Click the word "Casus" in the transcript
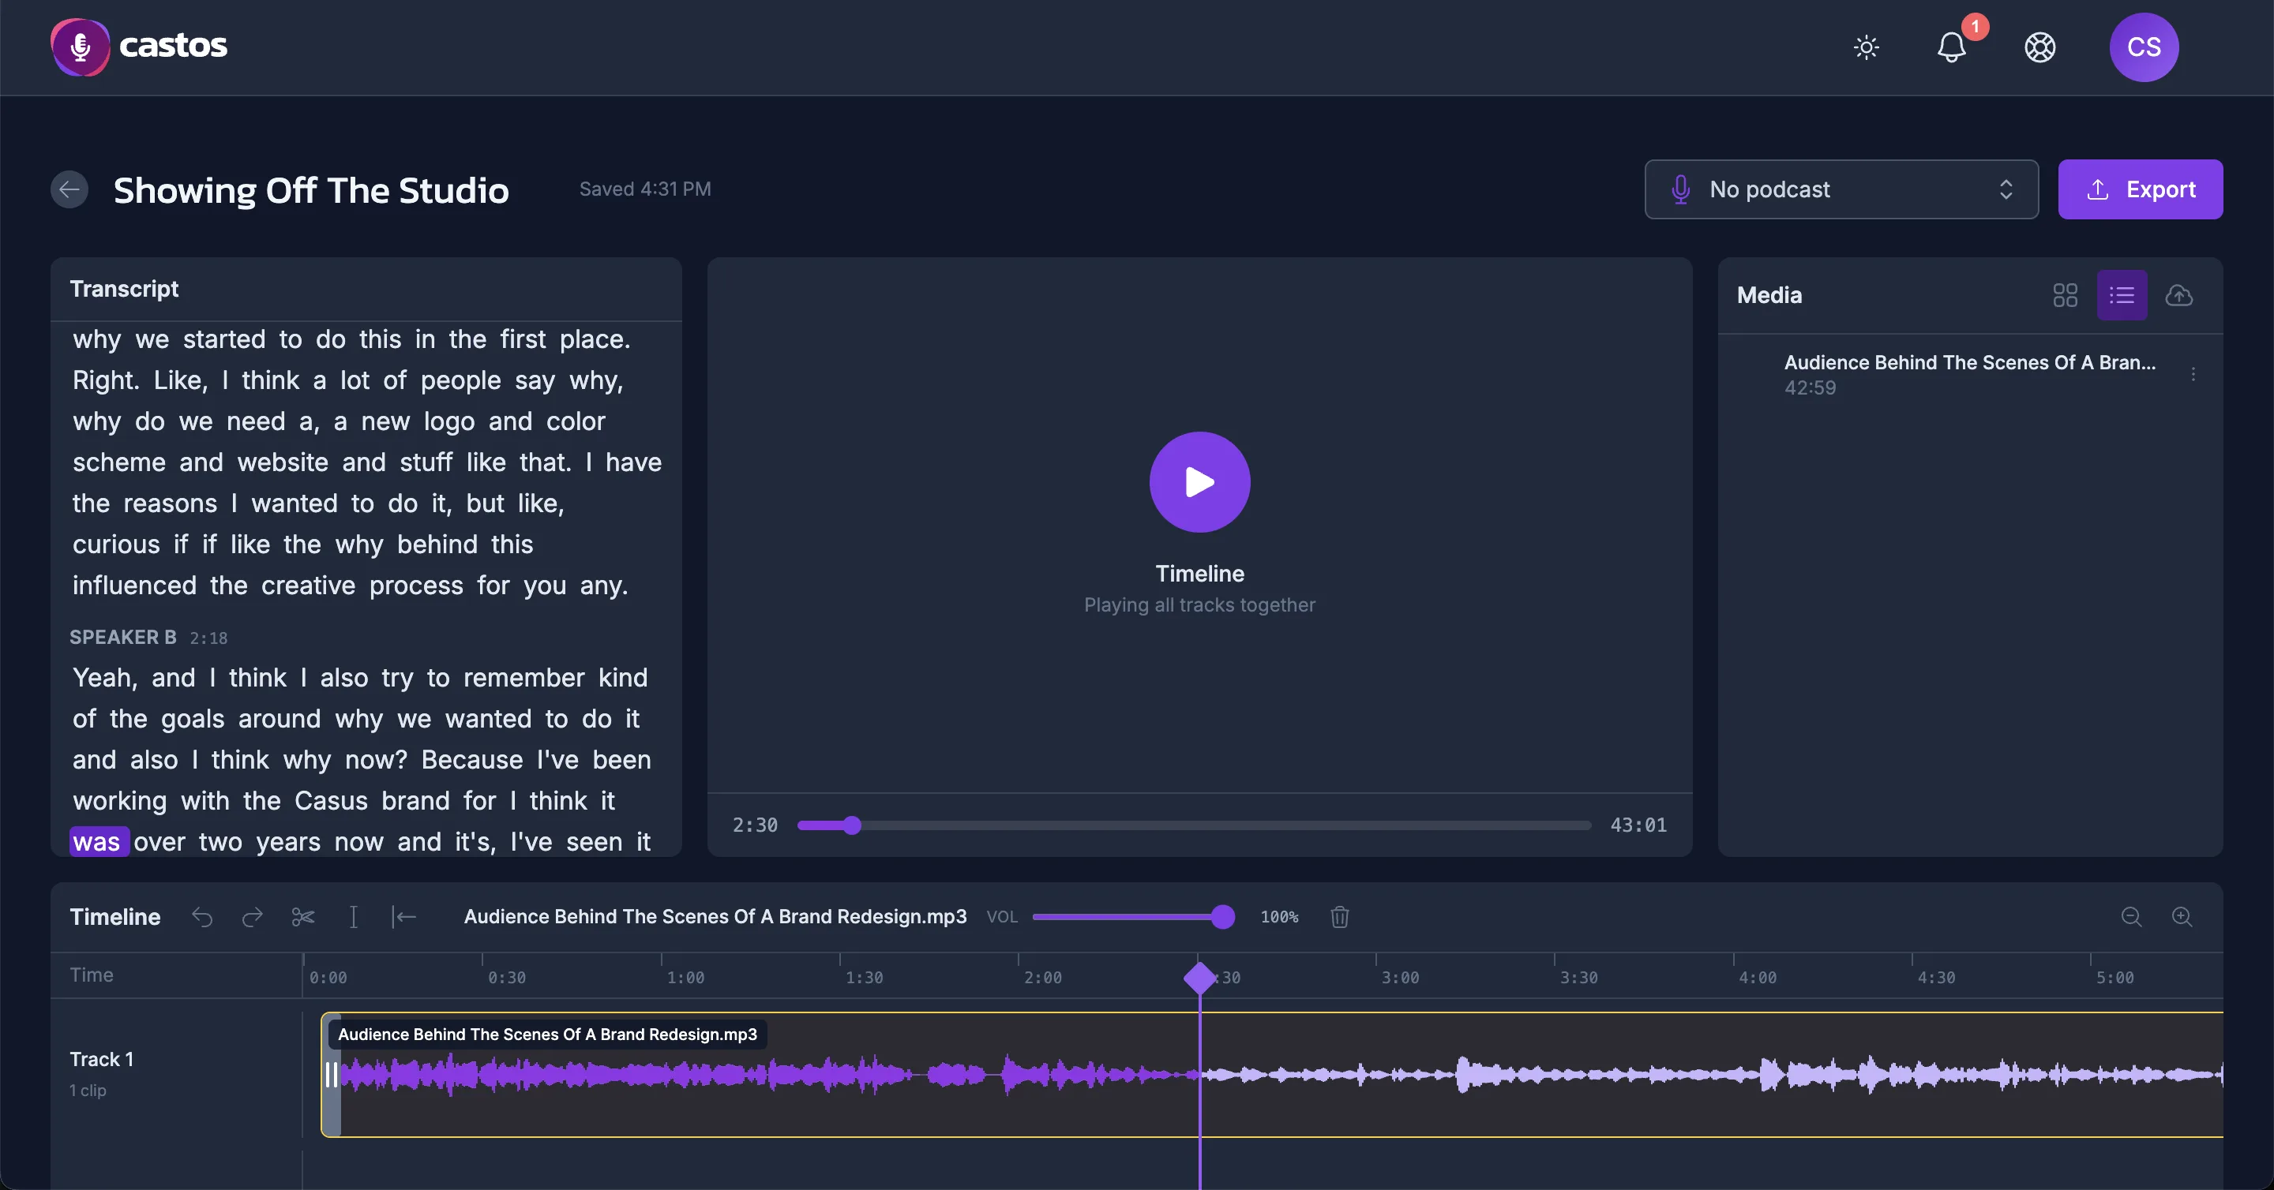2274x1190 pixels. pyautogui.click(x=331, y=801)
